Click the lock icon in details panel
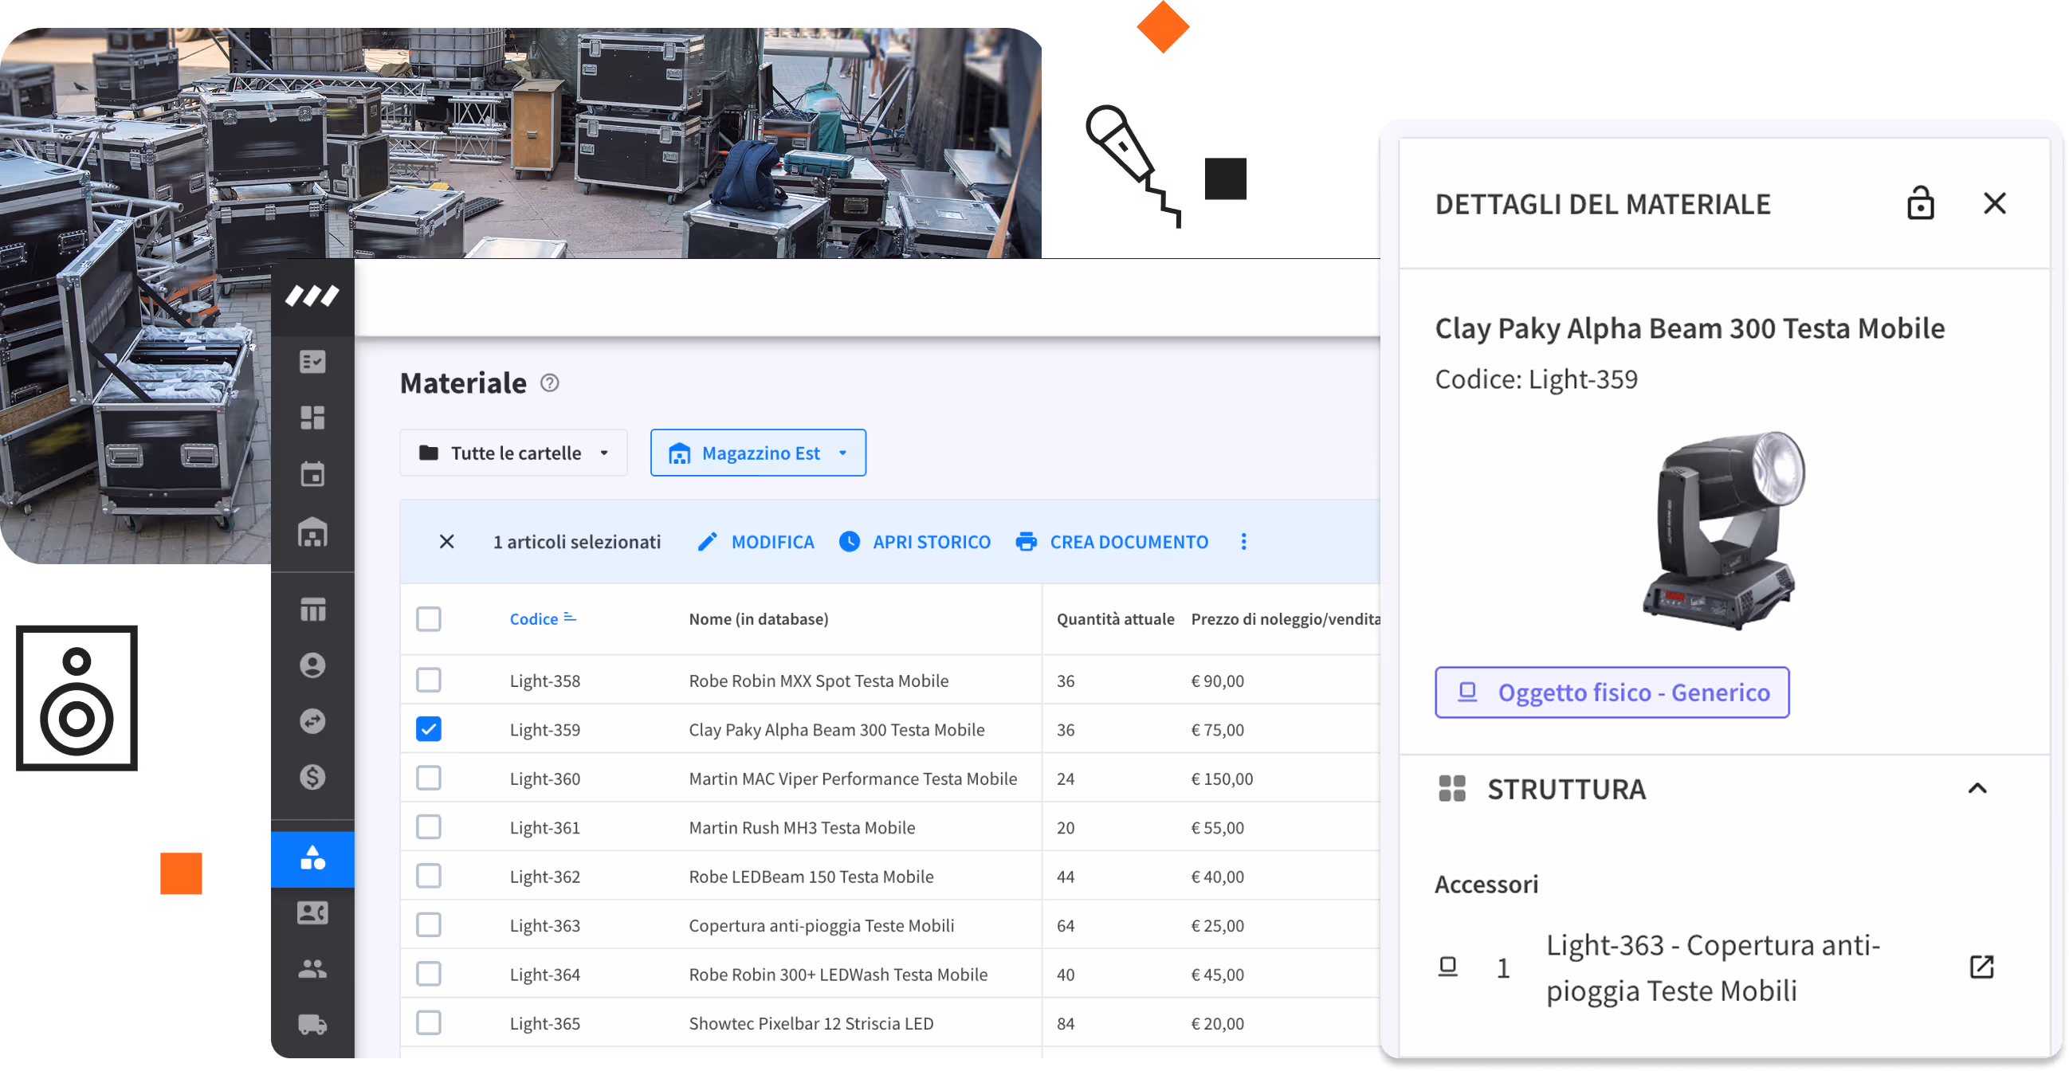The width and height of the screenshot is (2069, 1071). click(x=1920, y=203)
